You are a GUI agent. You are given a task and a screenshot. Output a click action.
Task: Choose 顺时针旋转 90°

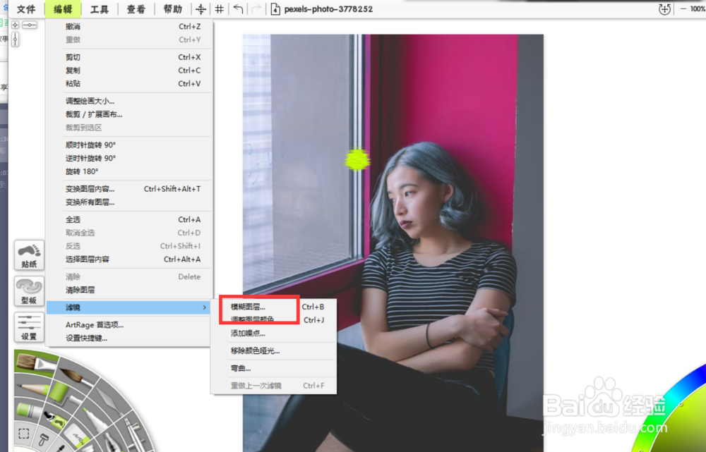128,145
